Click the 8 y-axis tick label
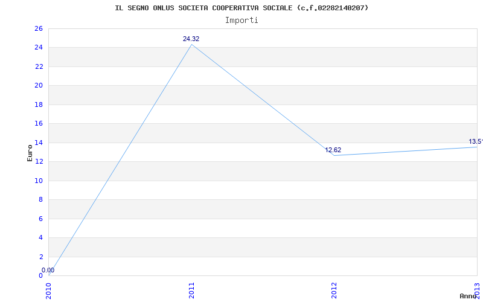The image size is (483, 302). (x=41, y=200)
